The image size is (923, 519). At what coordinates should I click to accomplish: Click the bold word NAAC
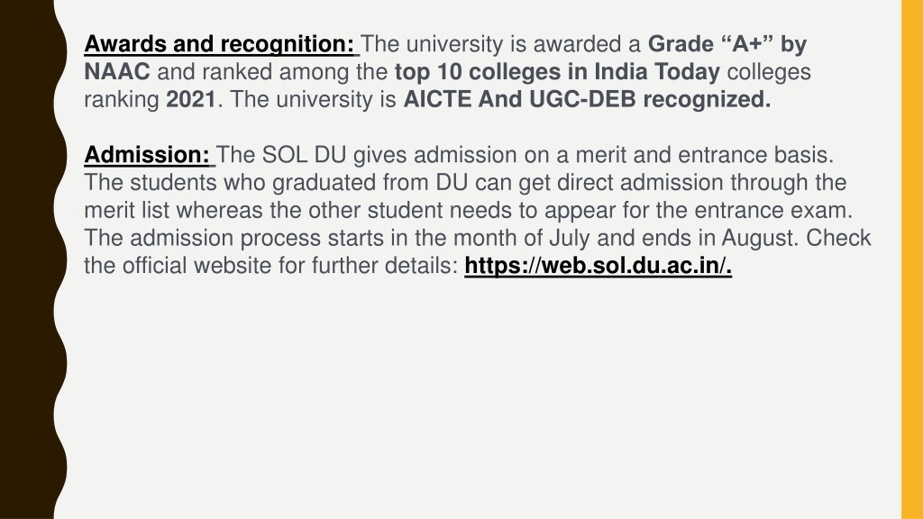pyautogui.click(x=117, y=72)
